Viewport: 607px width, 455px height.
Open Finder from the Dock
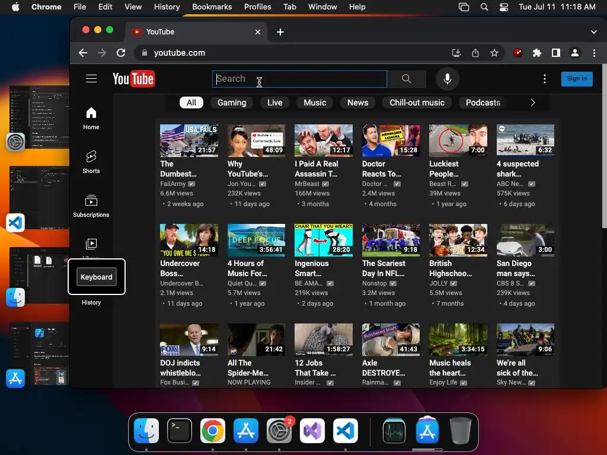click(146, 431)
